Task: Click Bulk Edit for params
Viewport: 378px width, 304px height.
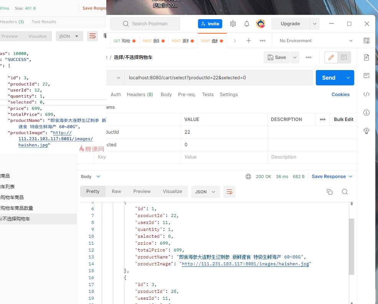Action: coord(343,119)
